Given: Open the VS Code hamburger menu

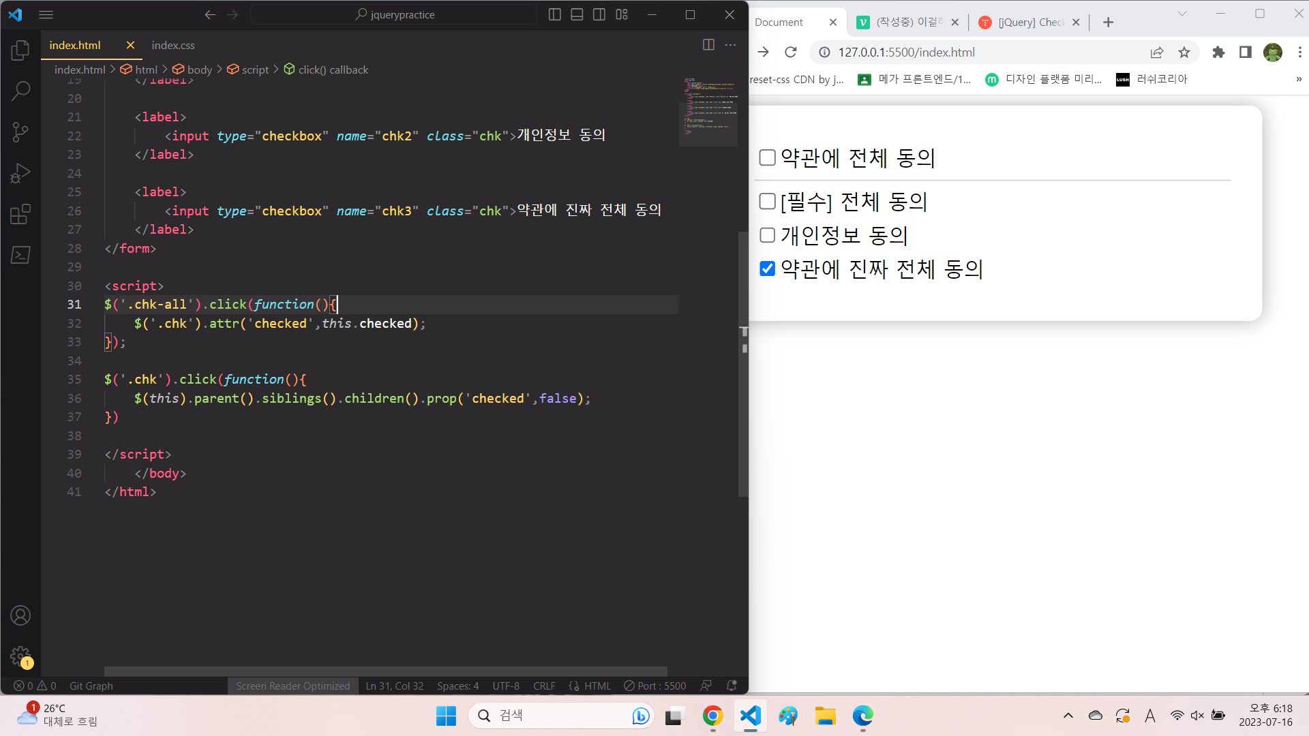Looking at the screenshot, I should pos(46,14).
